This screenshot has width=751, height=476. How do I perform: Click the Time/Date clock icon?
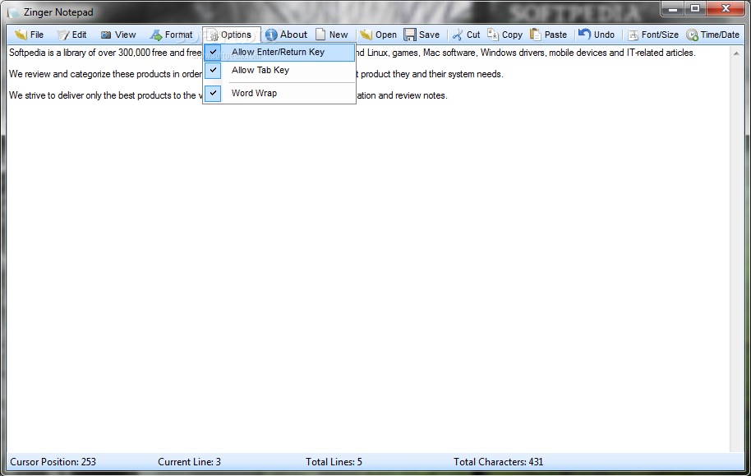tap(692, 35)
